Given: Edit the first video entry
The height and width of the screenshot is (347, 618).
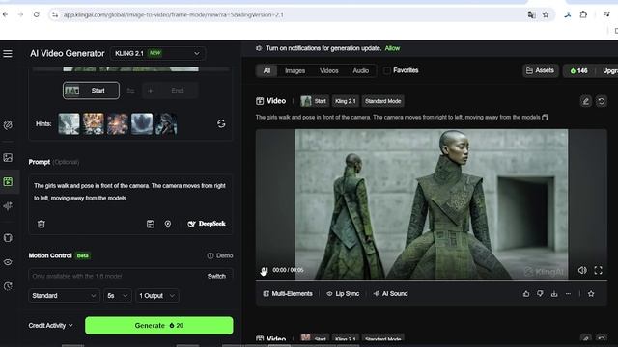Looking at the screenshot, I should pyautogui.click(x=586, y=101).
